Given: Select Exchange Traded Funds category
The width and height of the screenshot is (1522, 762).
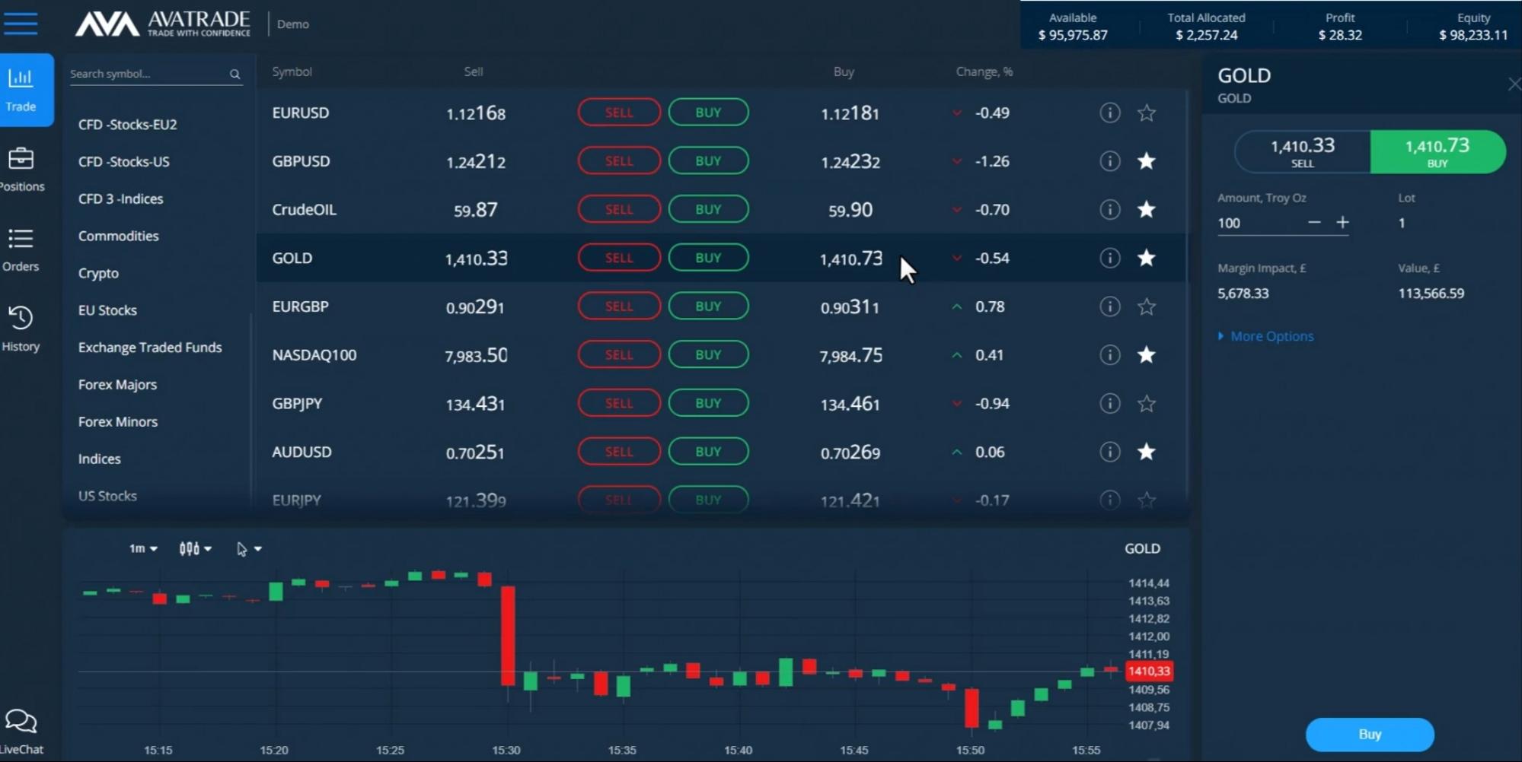Looking at the screenshot, I should 150,348.
